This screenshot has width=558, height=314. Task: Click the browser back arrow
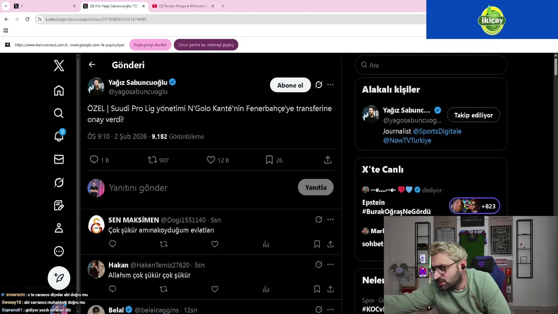pos(6,19)
